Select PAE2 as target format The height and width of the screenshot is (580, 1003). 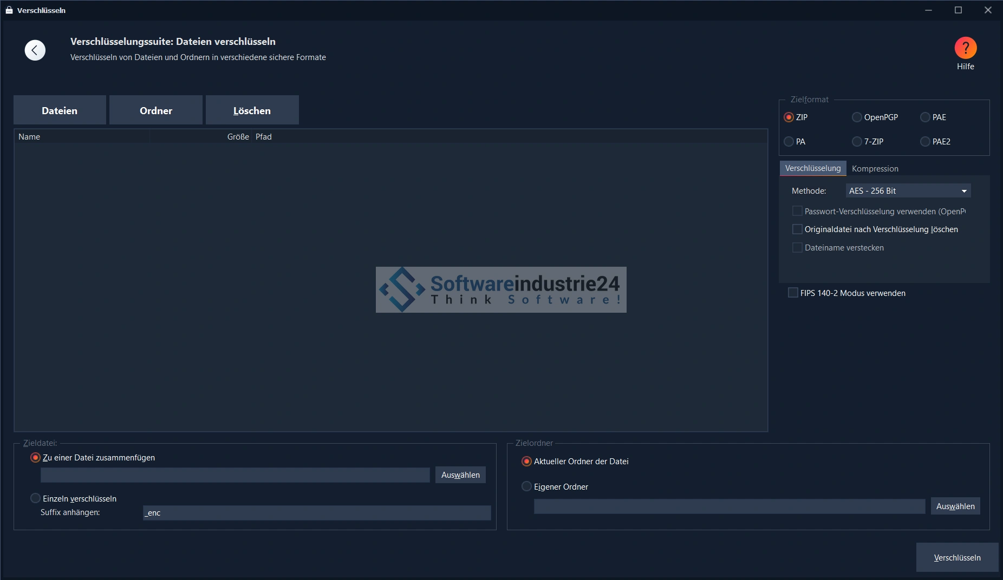pos(925,142)
